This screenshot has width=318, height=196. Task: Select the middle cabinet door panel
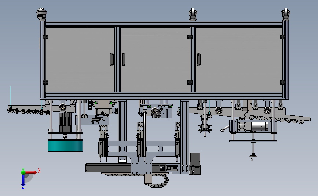point(155,59)
